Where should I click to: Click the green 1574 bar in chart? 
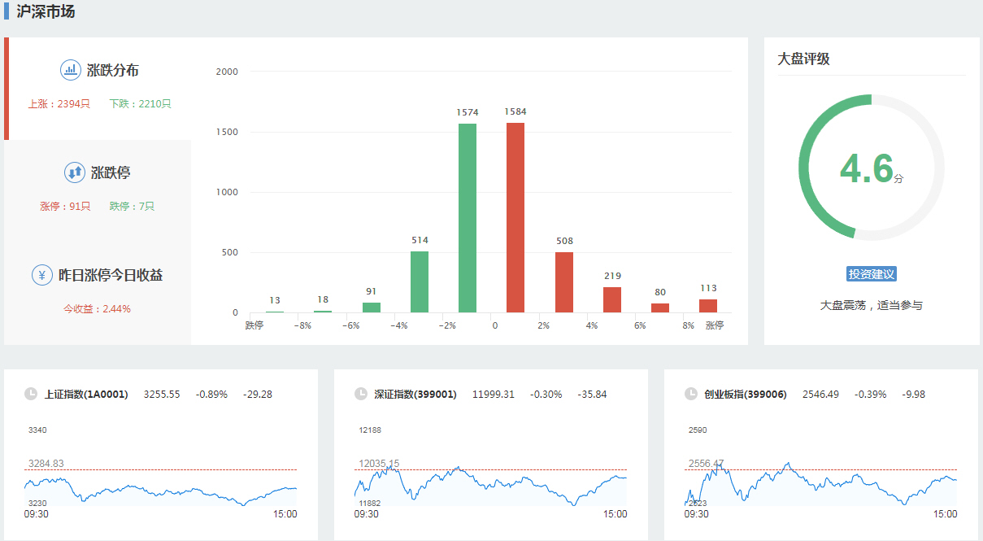click(468, 218)
